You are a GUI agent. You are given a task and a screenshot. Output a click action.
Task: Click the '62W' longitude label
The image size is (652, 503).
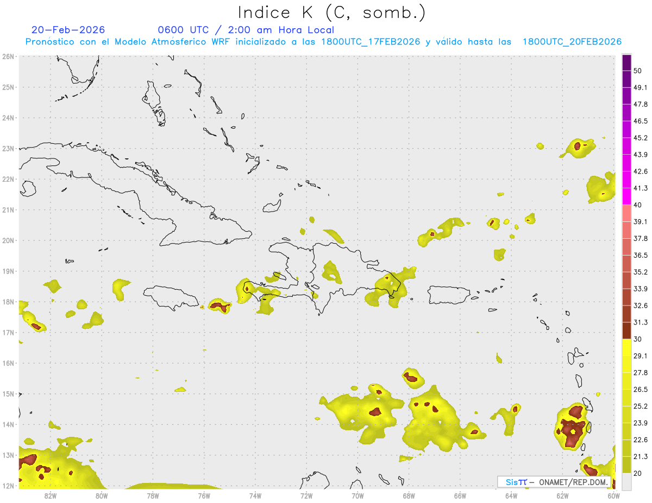click(x=562, y=495)
